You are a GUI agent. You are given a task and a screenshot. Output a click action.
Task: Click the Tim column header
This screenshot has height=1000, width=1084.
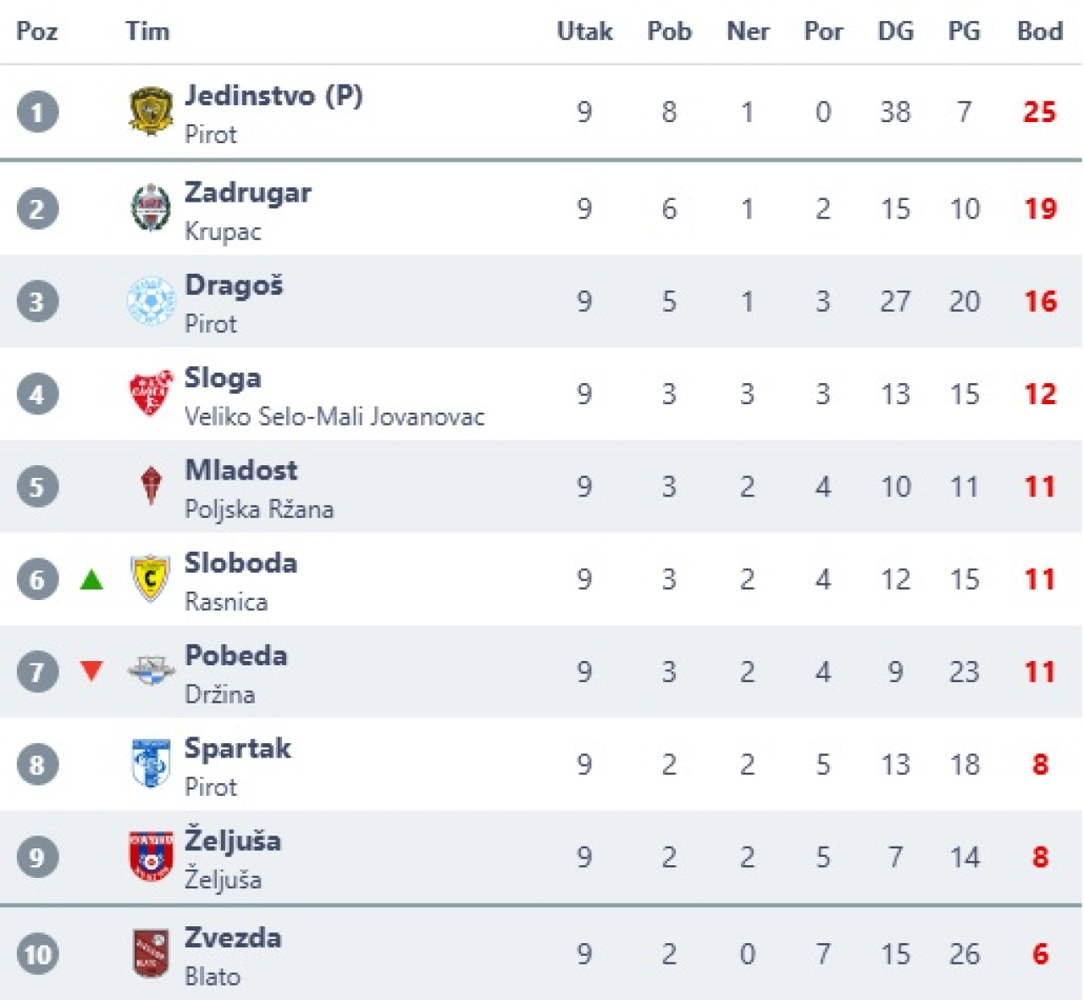(x=147, y=31)
